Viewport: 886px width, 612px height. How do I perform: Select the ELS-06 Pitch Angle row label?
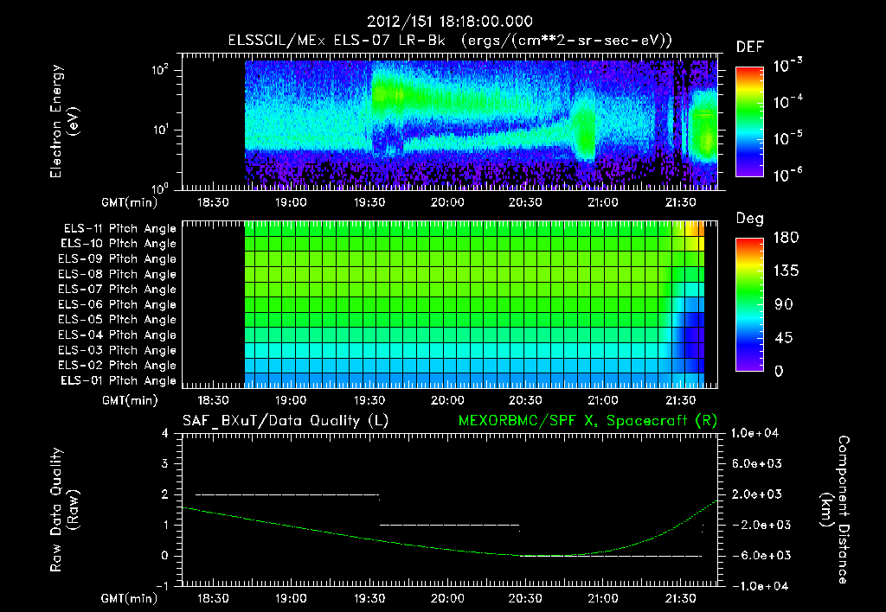pos(117,305)
